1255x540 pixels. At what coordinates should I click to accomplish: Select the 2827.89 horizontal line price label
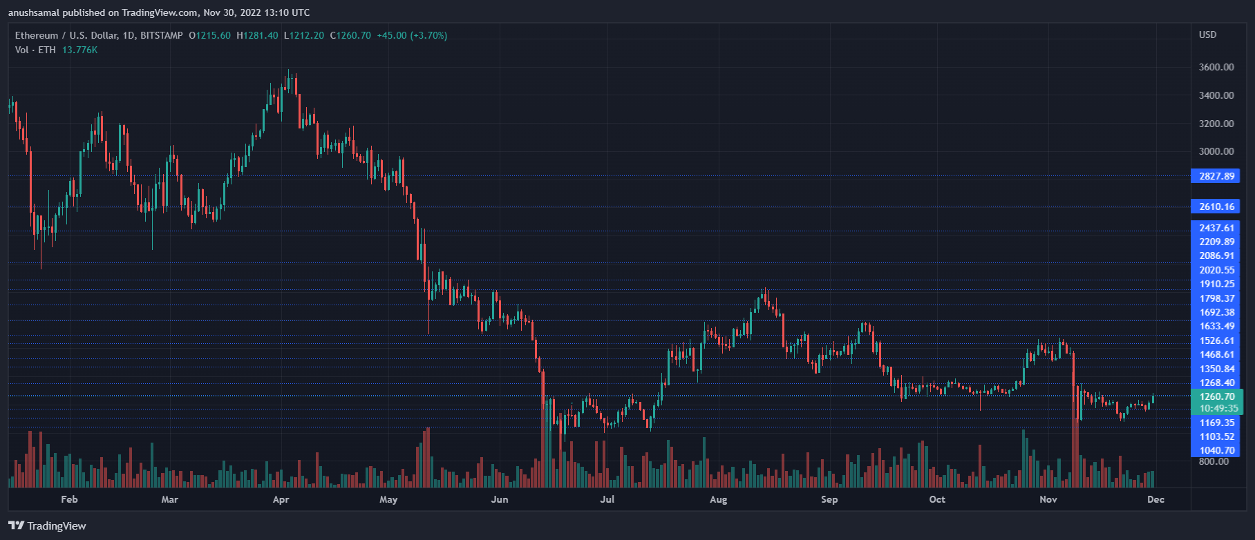coord(1216,176)
